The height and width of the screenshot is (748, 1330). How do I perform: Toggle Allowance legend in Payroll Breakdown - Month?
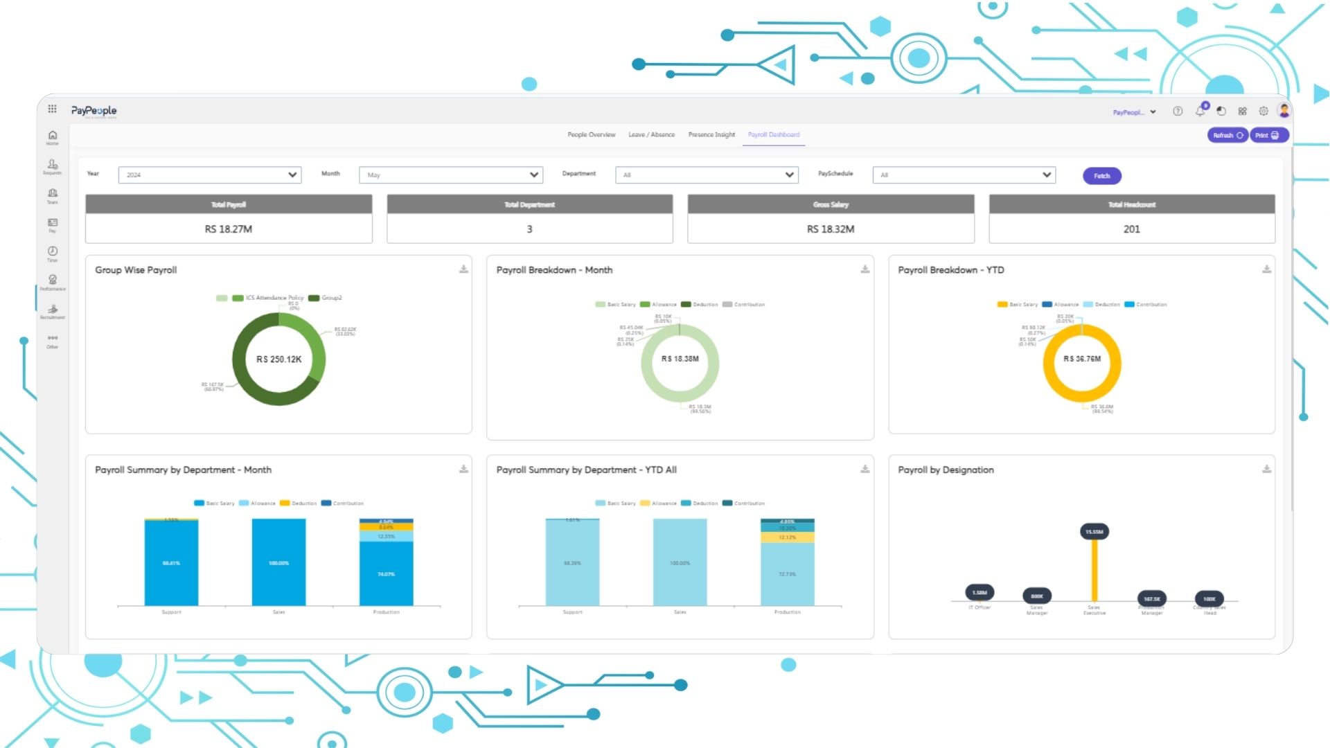(658, 305)
